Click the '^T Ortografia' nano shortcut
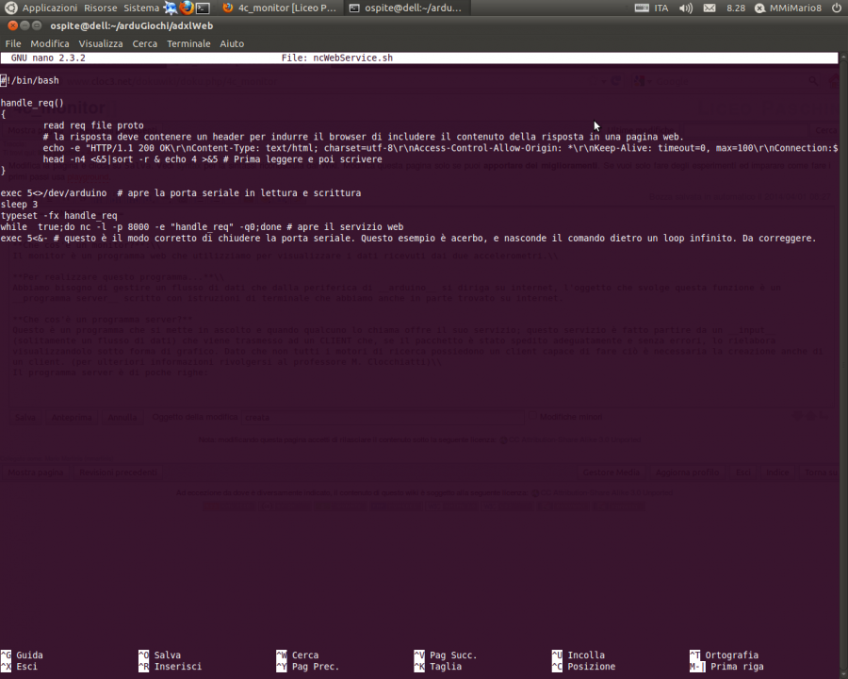Viewport: 848px width, 679px height. tap(725, 655)
